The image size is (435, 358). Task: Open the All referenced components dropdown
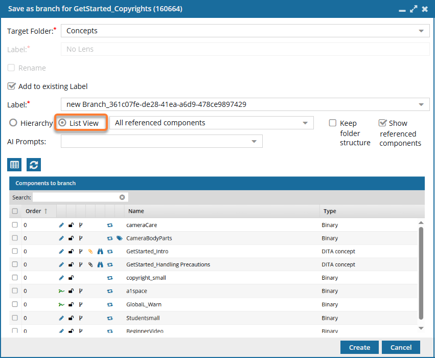[305, 123]
